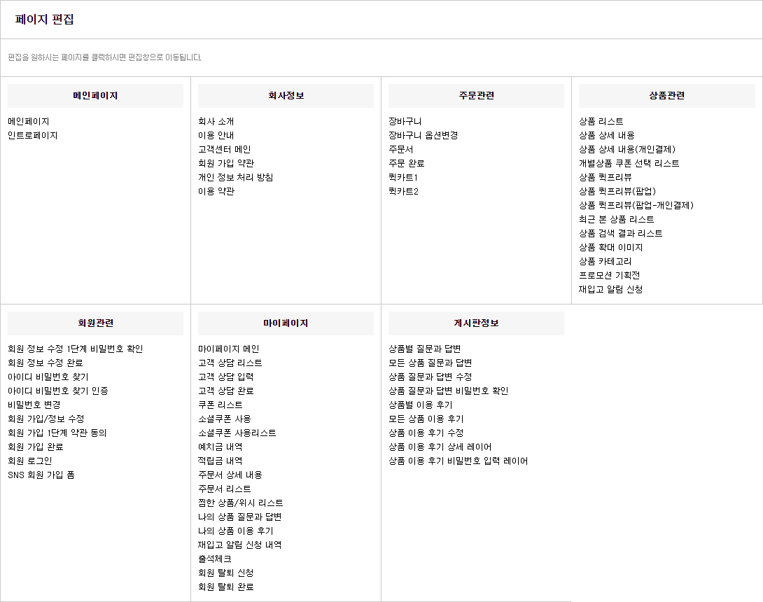This screenshot has height=602, width=763.
Task: Open 상품 상세 내용(개인결제)
Action: click(627, 149)
